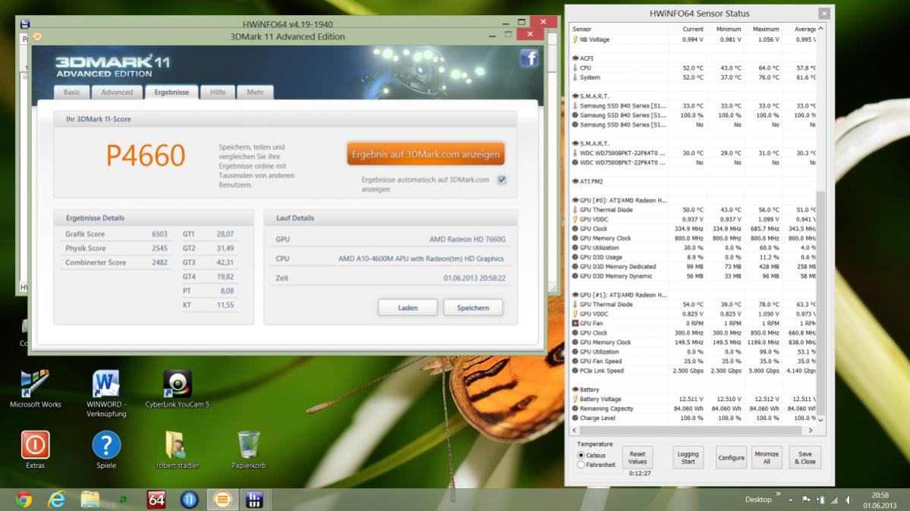Expand the Desktop toolbar chevron in taskbar
The width and height of the screenshot is (910, 511).
(x=778, y=494)
